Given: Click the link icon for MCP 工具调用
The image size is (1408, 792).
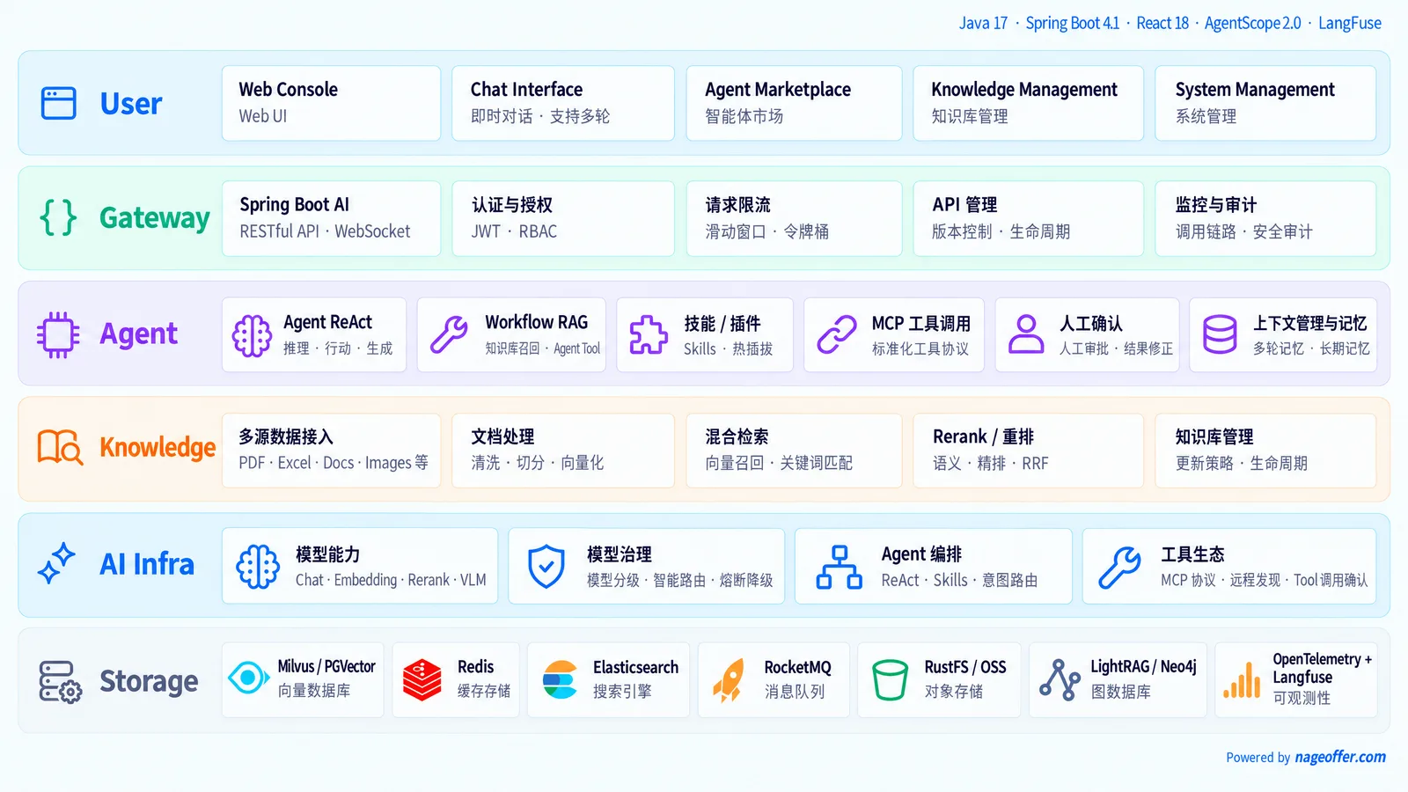Looking at the screenshot, I should pyautogui.click(x=836, y=334).
